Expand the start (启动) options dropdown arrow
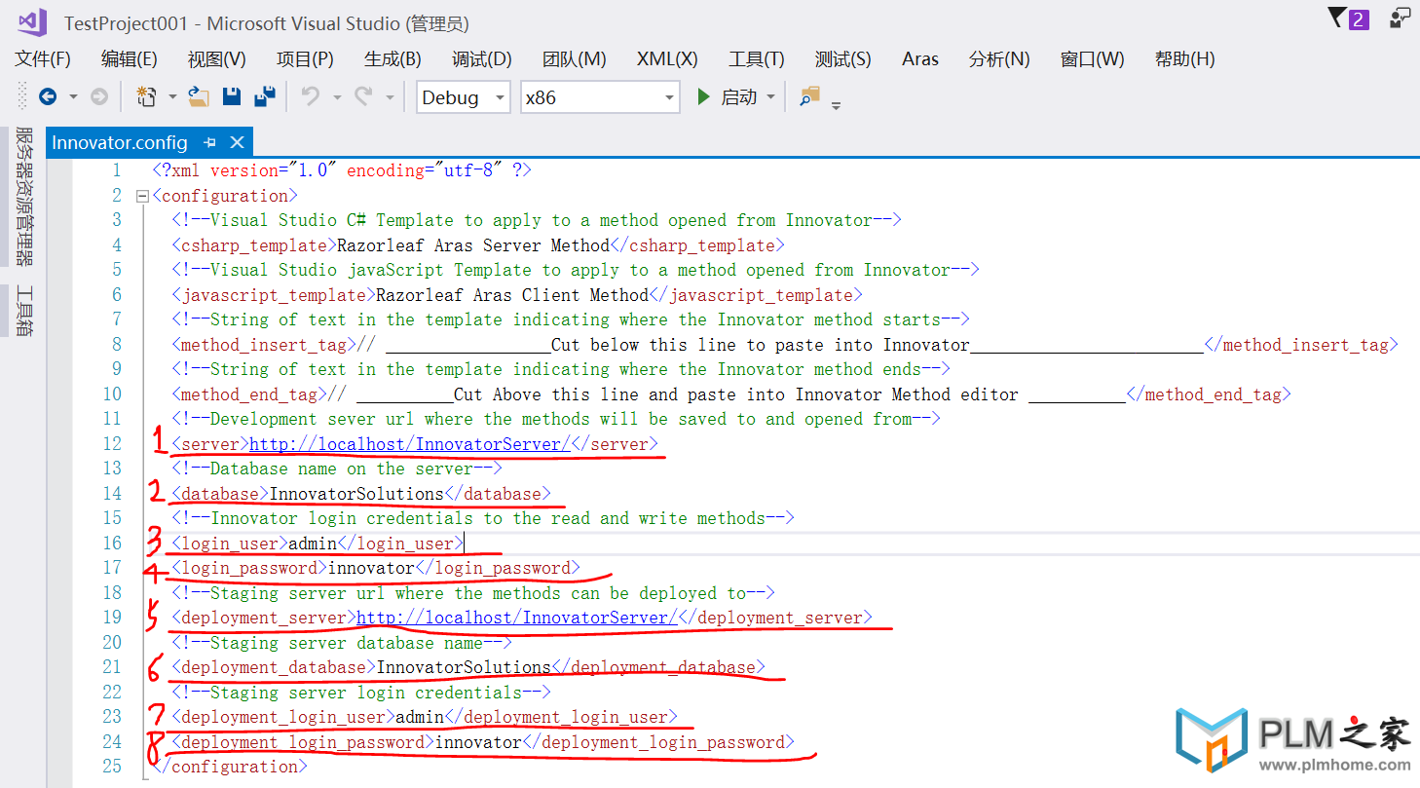 [x=770, y=97]
